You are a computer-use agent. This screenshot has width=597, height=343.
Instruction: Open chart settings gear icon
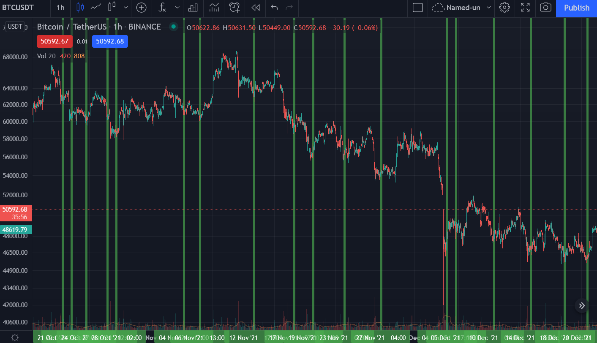[x=504, y=8]
